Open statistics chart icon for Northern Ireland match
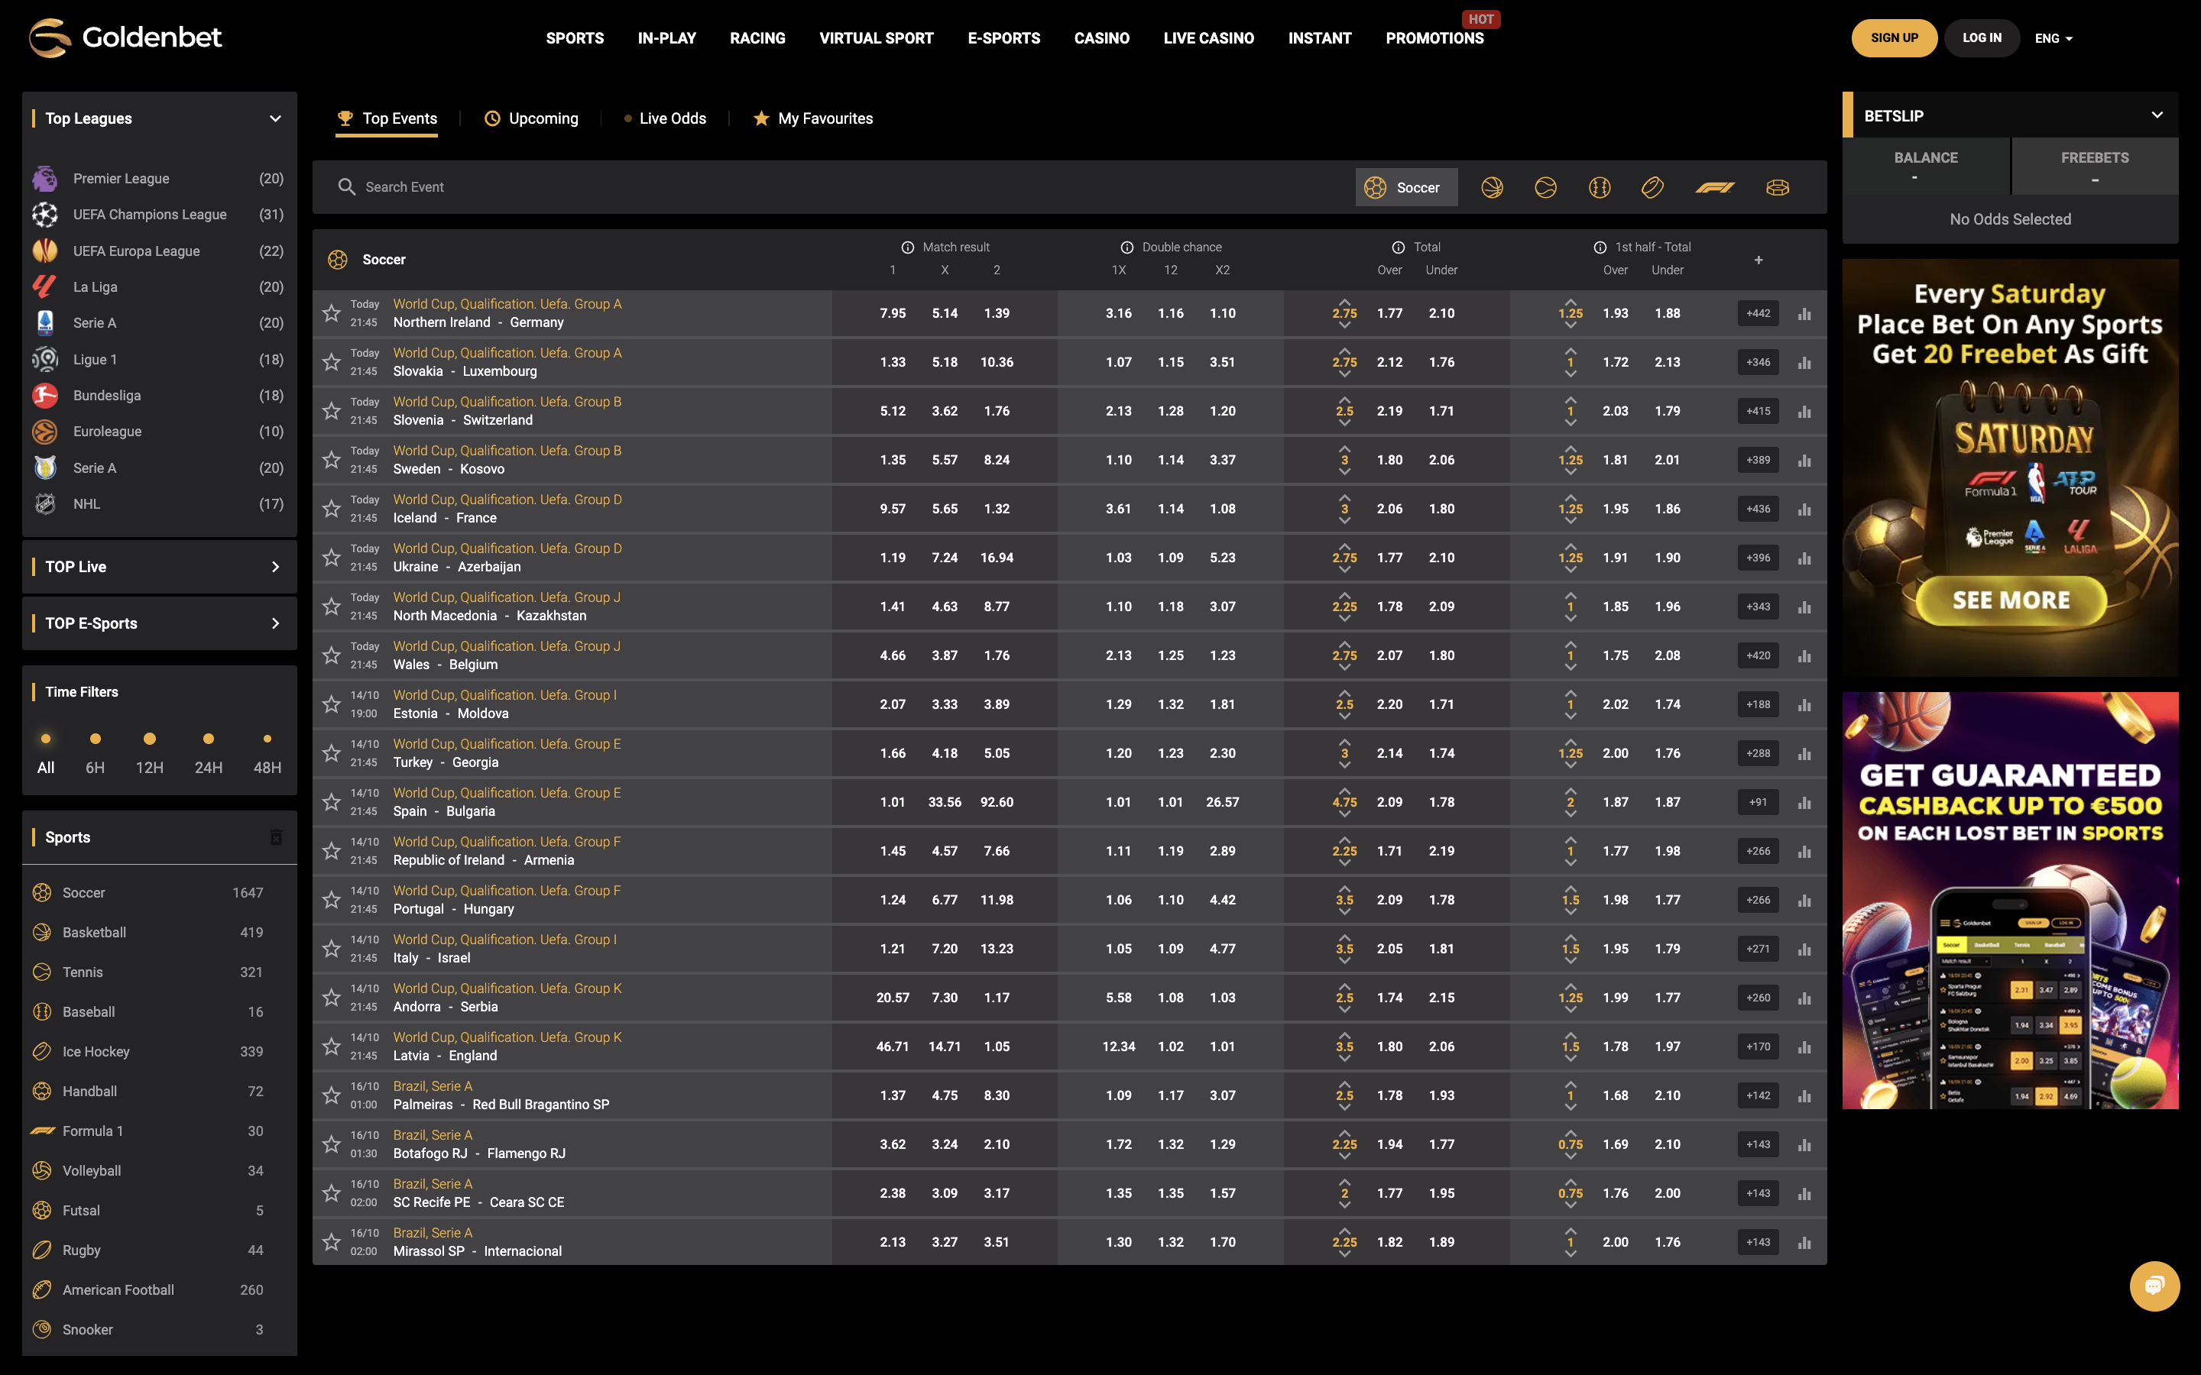Viewport: 2201px width, 1375px height. click(1804, 313)
